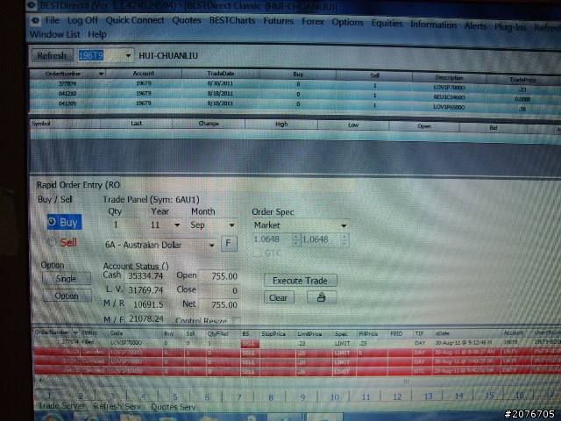
Task: Open the Forex menu
Action: tap(312, 22)
